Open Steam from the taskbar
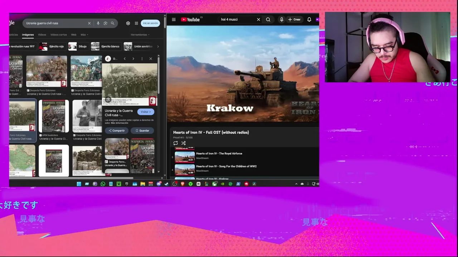The height and width of the screenshot is (257, 458). (166, 184)
